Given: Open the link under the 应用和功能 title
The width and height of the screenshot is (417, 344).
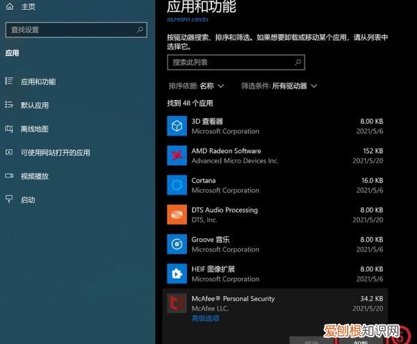Looking at the screenshot, I should tap(188, 19).
